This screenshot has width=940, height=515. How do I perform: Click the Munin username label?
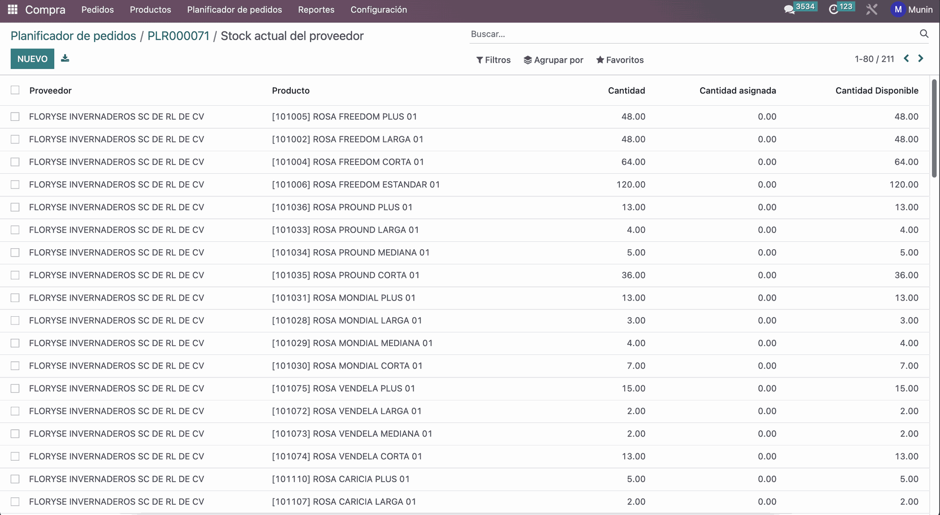(920, 9)
